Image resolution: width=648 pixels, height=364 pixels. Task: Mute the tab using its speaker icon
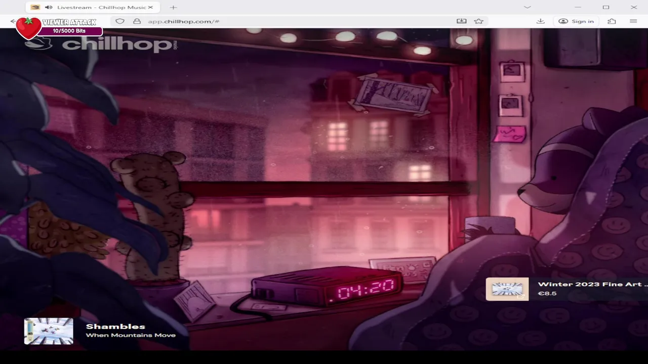[49, 8]
